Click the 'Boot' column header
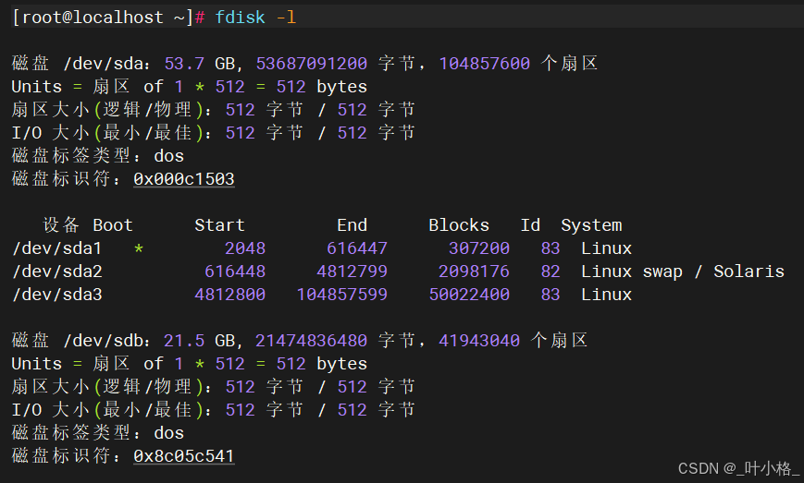 tap(113, 225)
